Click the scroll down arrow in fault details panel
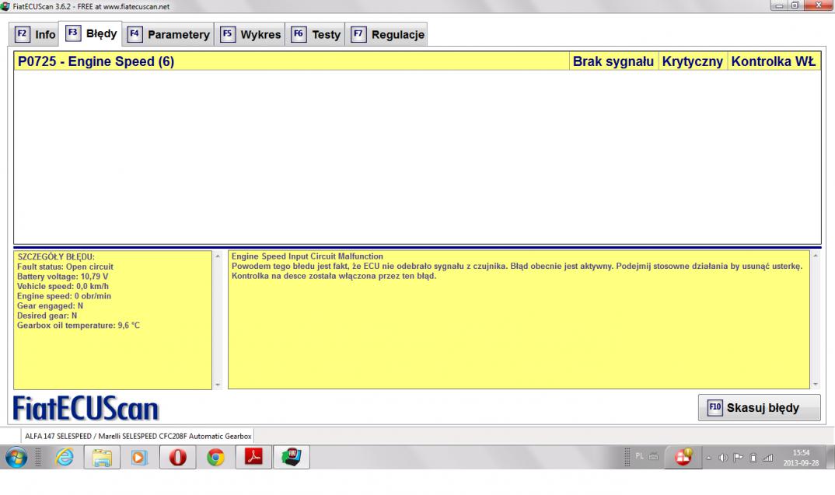This screenshot has height=495, width=835. (x=217, y=385)
